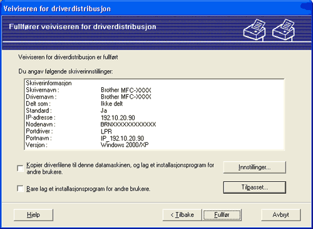Screen dimensions: 313x229
Task: Click the right printer icon in header
Action: 284,29
